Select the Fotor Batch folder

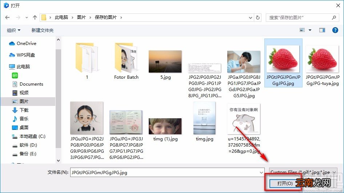(126, 61)
